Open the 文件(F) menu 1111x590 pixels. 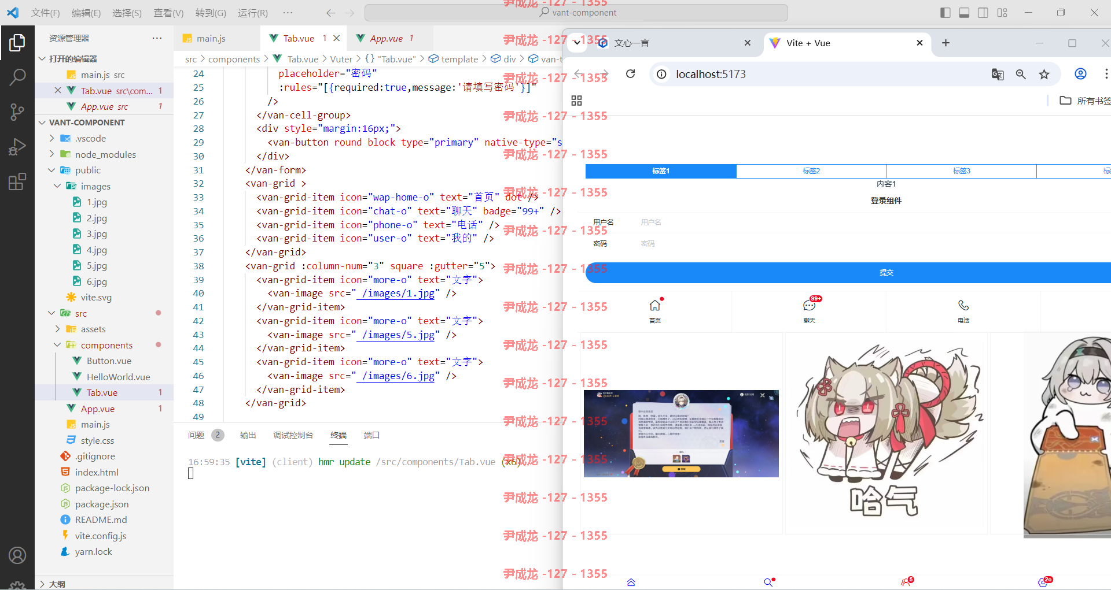[45, 13]
